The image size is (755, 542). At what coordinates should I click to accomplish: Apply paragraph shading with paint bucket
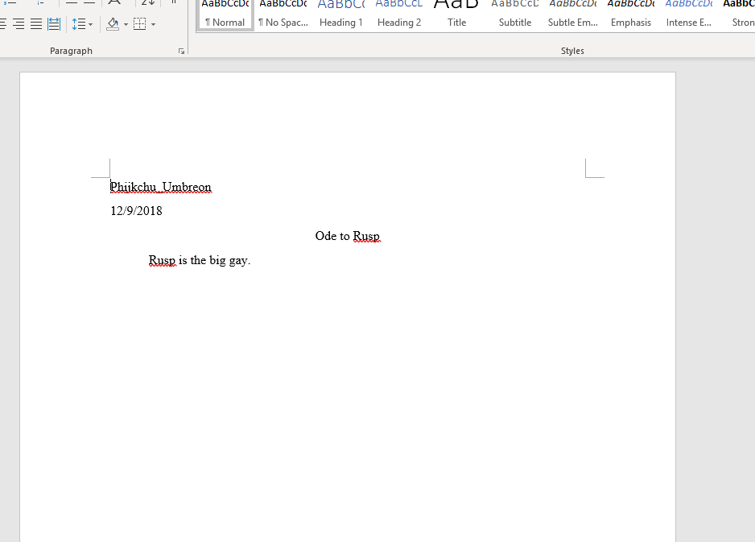tap(113, 23)
